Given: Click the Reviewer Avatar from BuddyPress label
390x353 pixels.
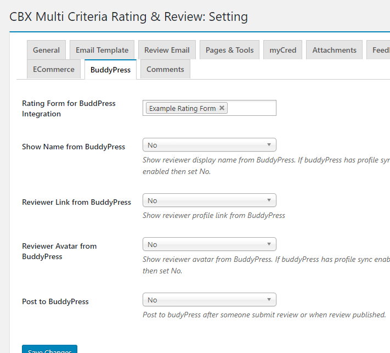Looking at the screenshot, I should click(x=59, y=251).
